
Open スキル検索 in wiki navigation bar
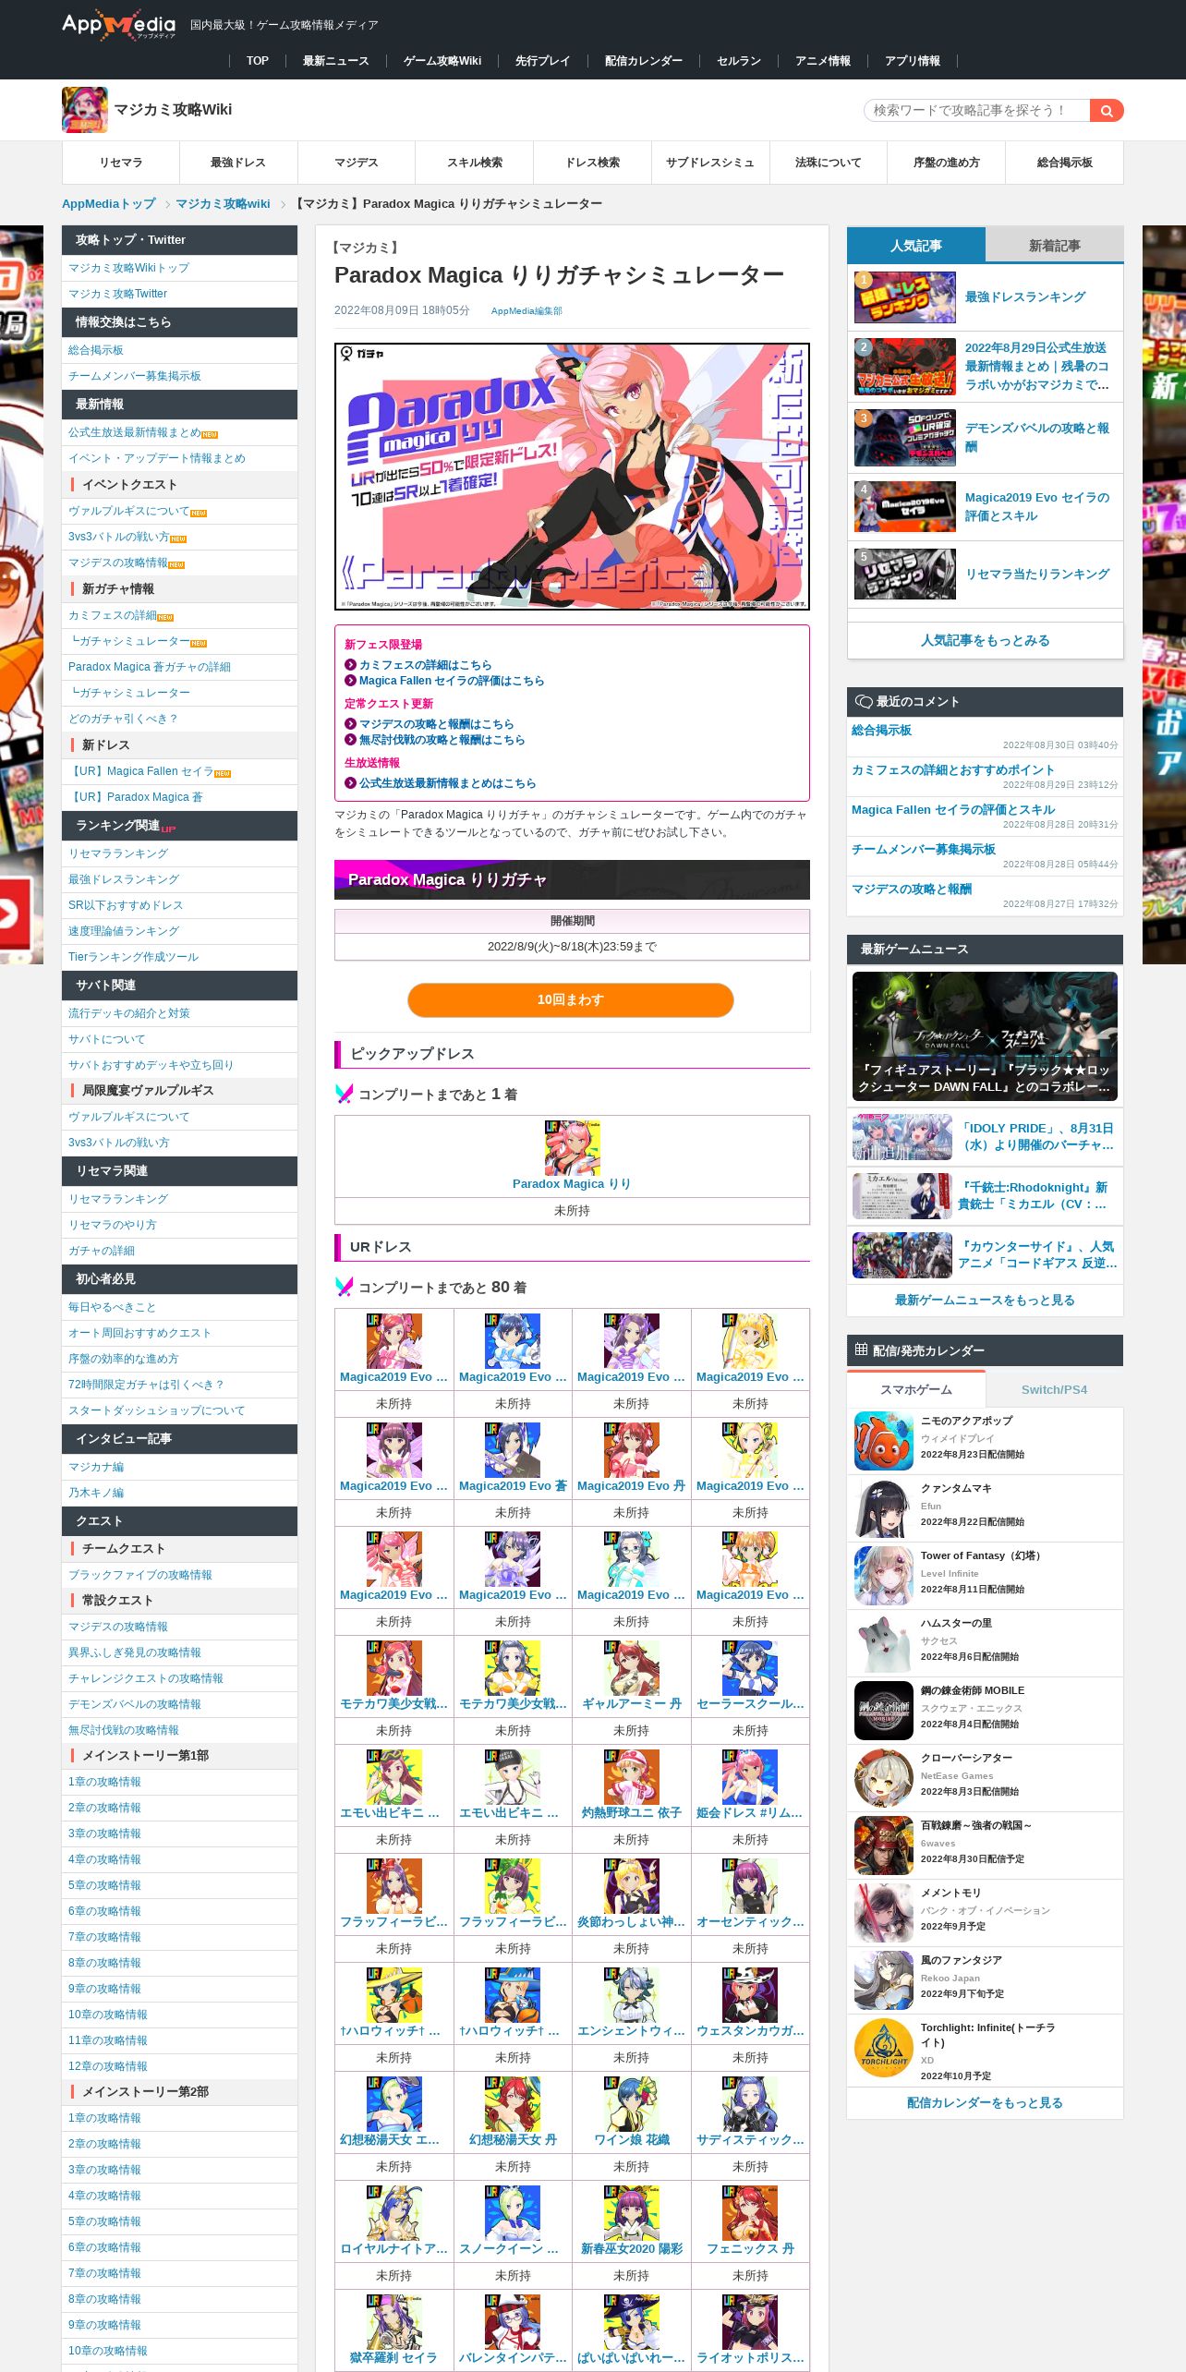475,163
